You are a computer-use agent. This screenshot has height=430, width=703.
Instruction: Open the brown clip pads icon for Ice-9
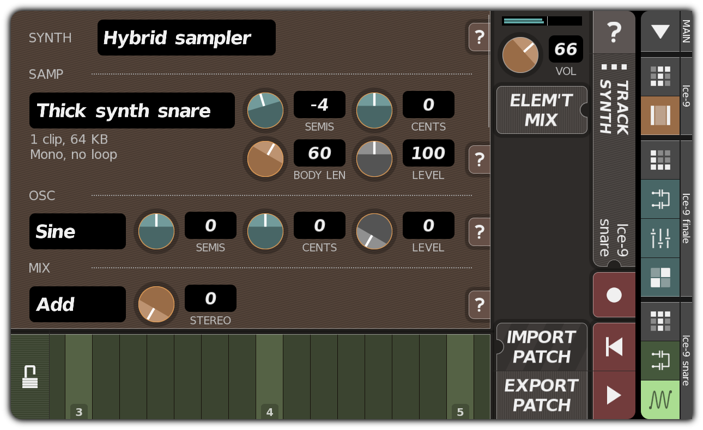tap(660, 115)
